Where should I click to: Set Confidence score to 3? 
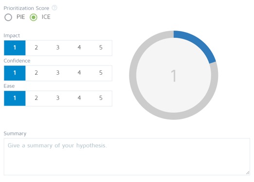(58, 73)
